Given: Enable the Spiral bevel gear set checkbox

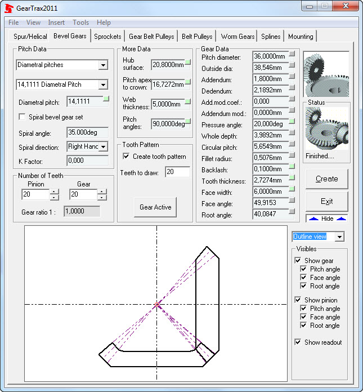Looking at the screenshot, I should [23, 117].
